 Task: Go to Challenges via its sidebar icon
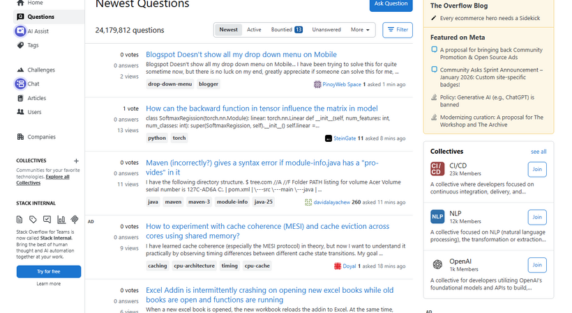(20, 70)
